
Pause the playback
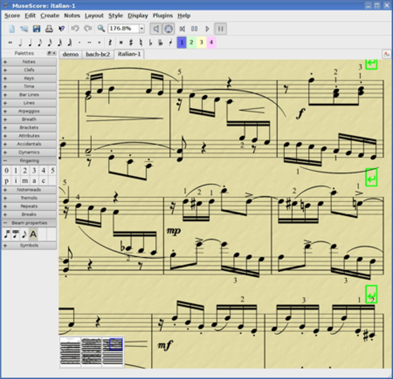tap(220, 28)
